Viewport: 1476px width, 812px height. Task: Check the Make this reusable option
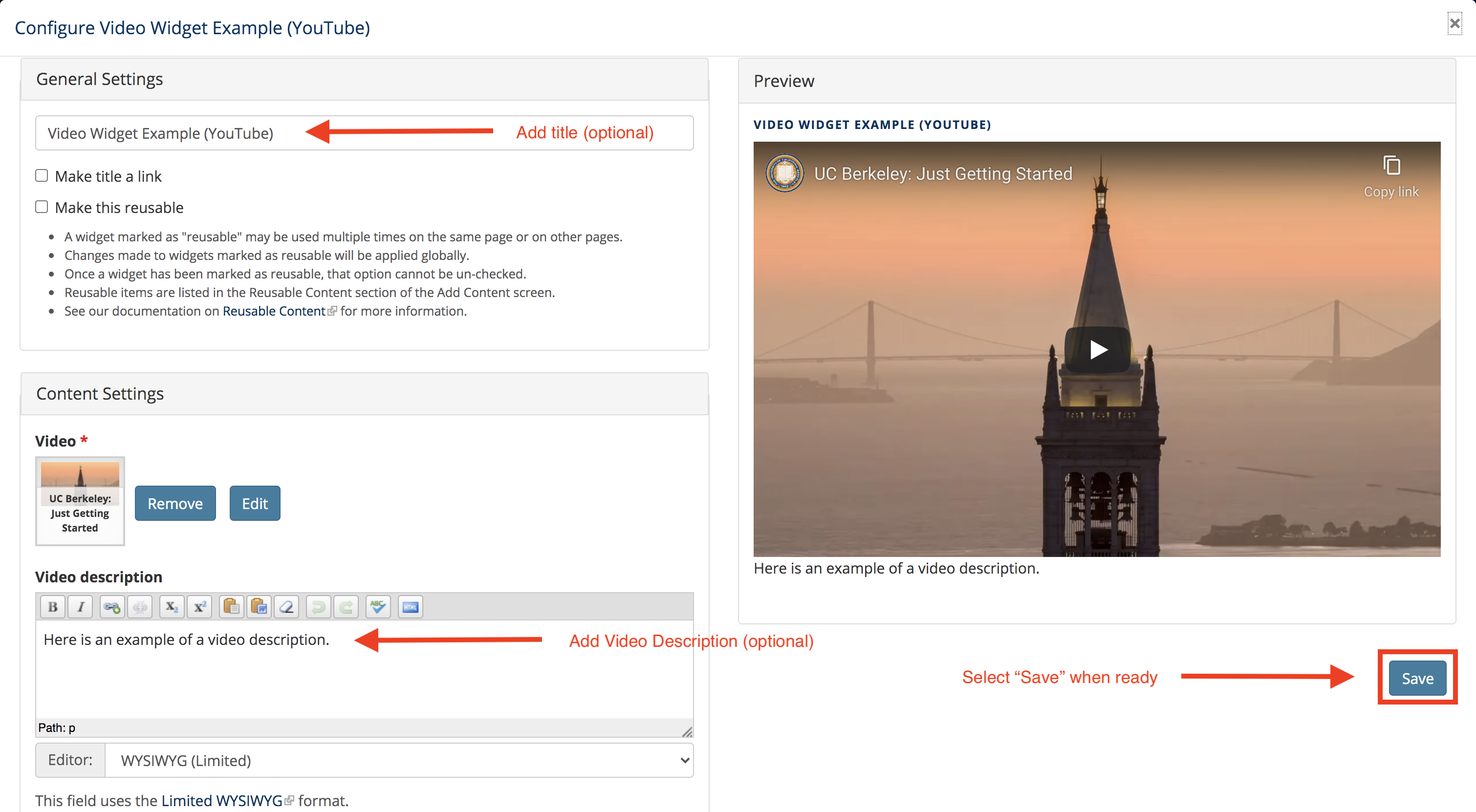pos(41,206)
